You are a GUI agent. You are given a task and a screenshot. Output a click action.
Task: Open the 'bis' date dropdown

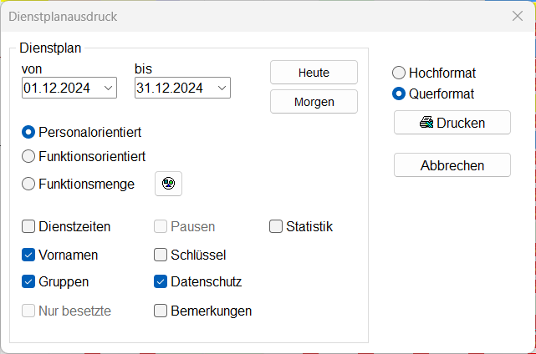(x=221, y=88)
